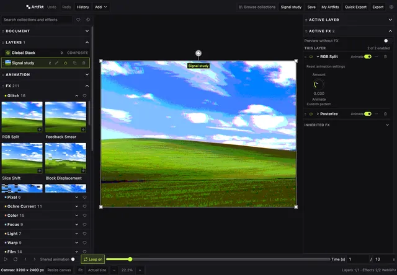Expand the Document section

tap(87, 31)
